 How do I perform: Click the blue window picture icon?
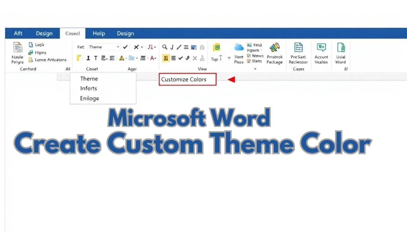194,47
